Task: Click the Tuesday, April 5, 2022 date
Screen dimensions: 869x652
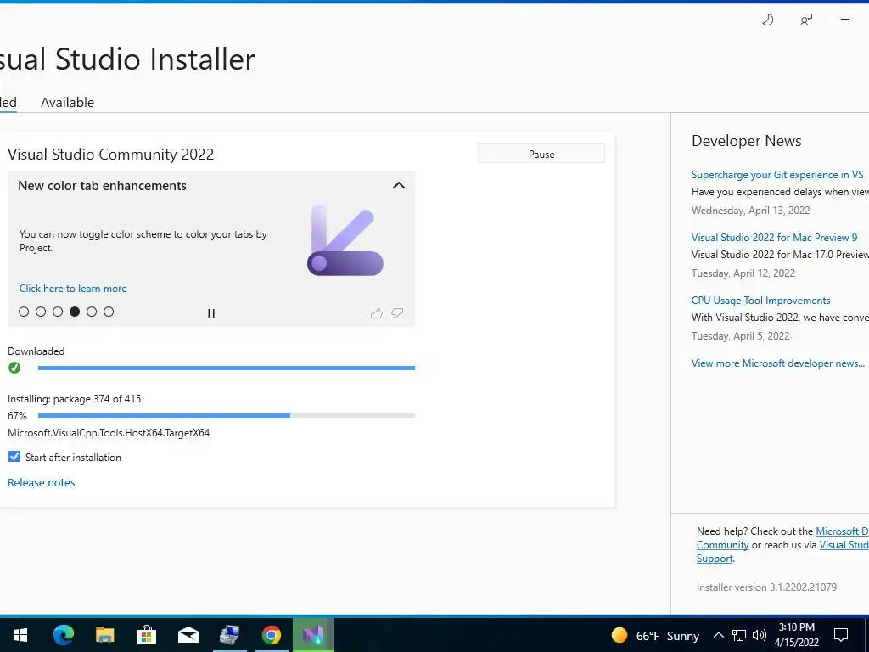Action: click(x=740, y=336)
